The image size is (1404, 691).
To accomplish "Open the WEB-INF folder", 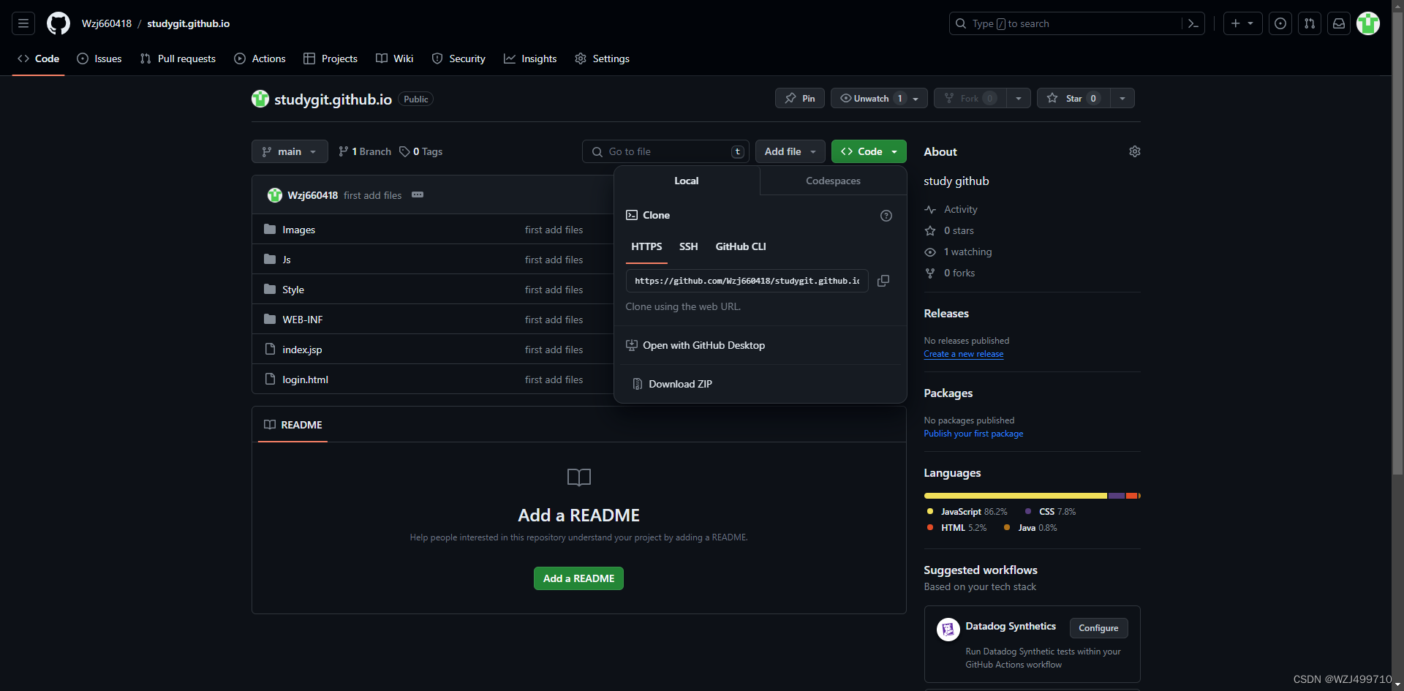I will [x=303, y=320].
